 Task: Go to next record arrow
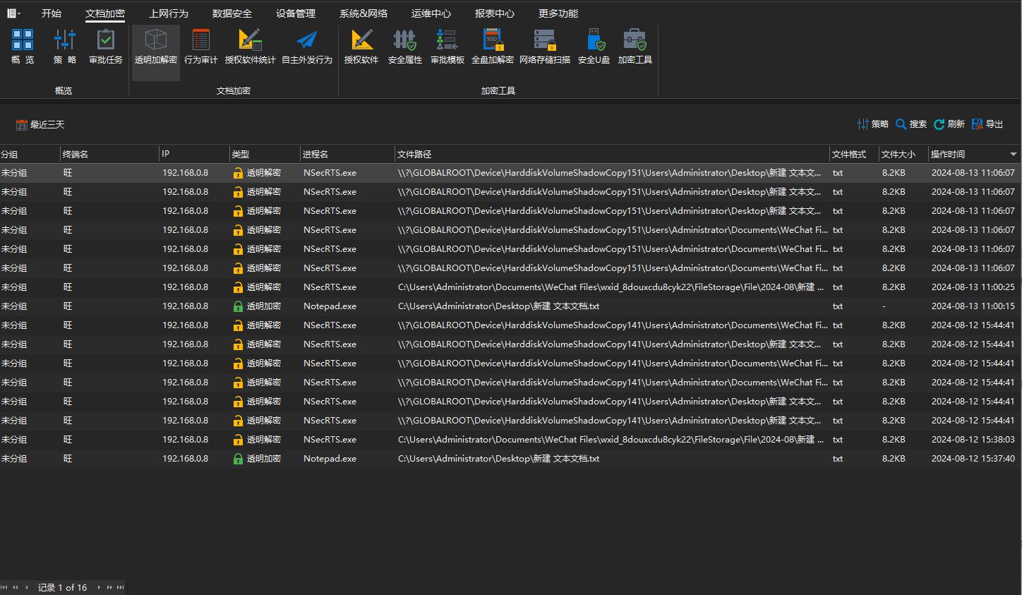coord(99,587)
